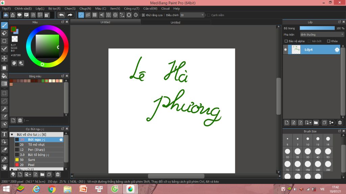This screenshot has width=346, height=194.
Task: Click the Redo arrow in toolbar
Action: pos(70,15)
